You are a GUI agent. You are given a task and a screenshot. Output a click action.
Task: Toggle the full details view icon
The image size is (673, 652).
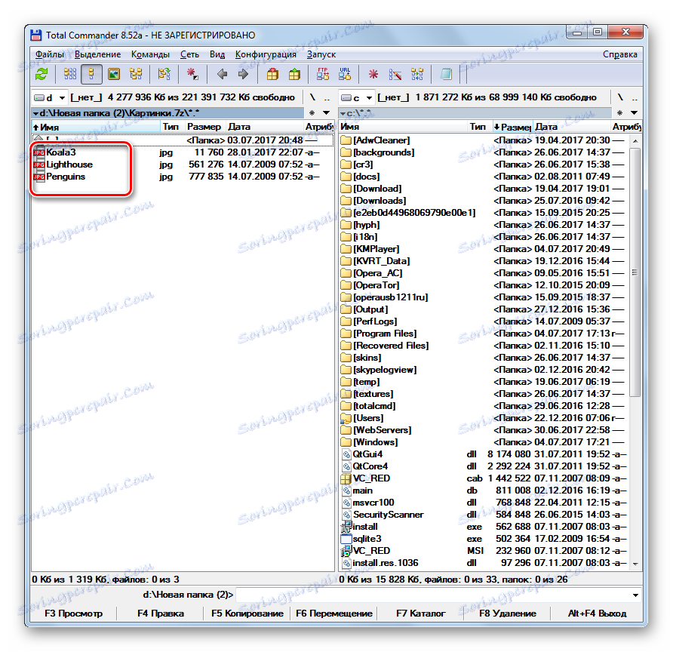point(91,74)
